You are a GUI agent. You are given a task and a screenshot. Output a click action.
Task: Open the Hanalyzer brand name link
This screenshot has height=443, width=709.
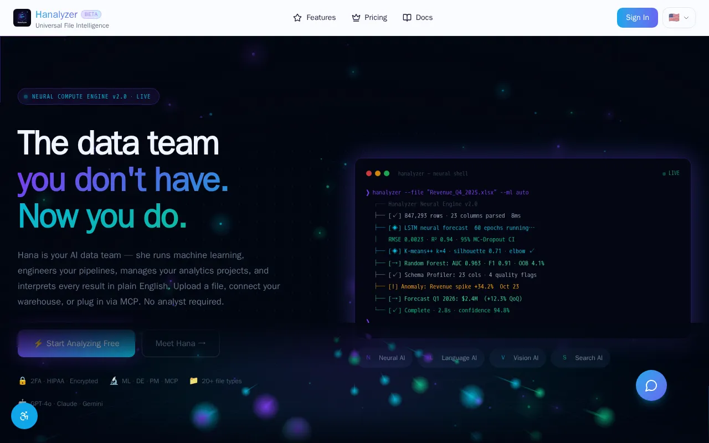coord(56,14)
